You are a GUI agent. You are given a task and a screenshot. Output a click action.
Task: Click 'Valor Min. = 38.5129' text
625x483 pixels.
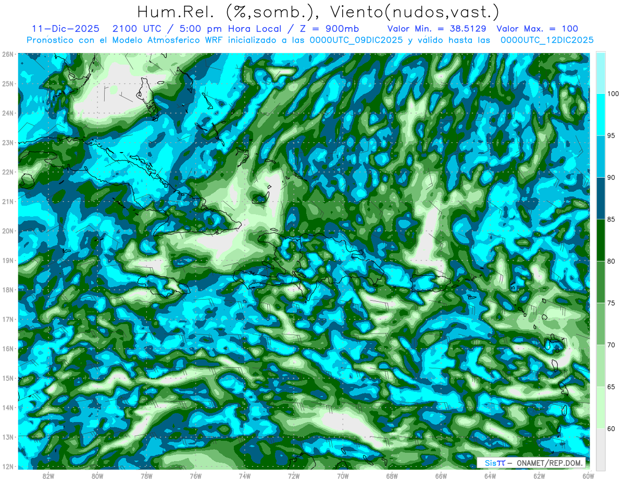tap(436, 29)
